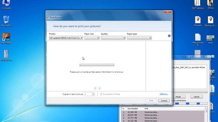Click the greyed Print button
Viewport: 218px width, 122px height.
point(151,101)
